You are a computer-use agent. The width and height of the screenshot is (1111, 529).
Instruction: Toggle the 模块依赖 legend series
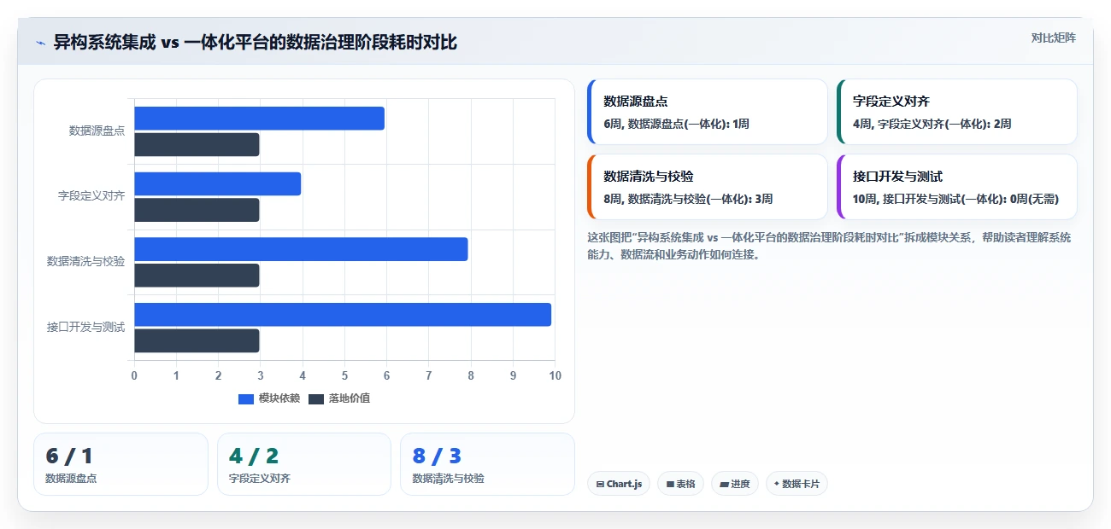coord(269,398)
